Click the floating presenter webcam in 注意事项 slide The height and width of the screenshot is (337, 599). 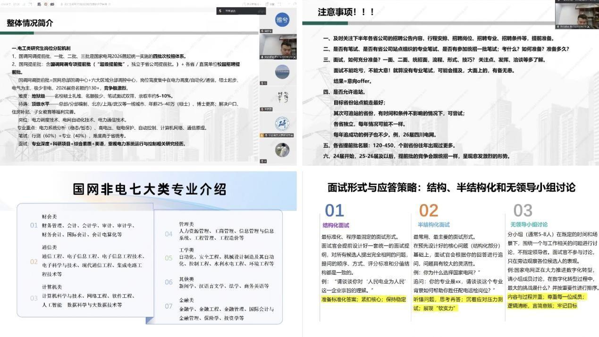(577, 14)
